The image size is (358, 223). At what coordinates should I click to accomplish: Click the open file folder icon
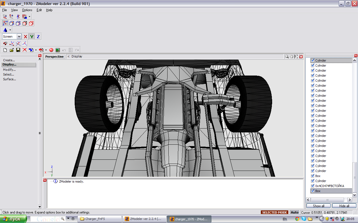12,50
